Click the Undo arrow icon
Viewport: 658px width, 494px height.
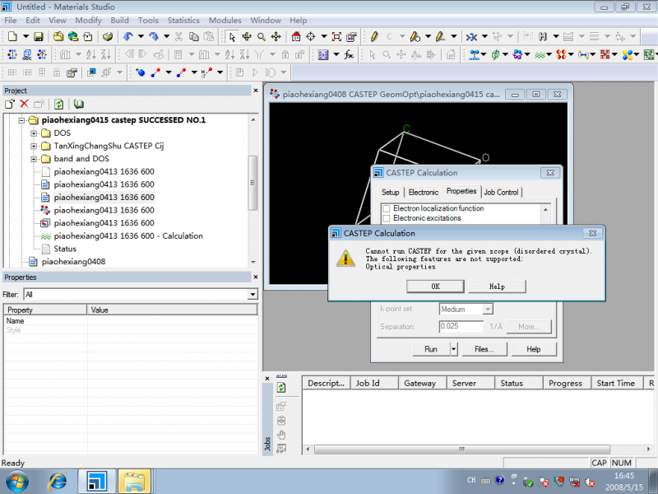tap(127, 36)
